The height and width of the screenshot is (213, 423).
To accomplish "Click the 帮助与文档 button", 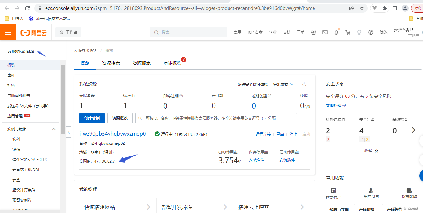I will point(339,209).
